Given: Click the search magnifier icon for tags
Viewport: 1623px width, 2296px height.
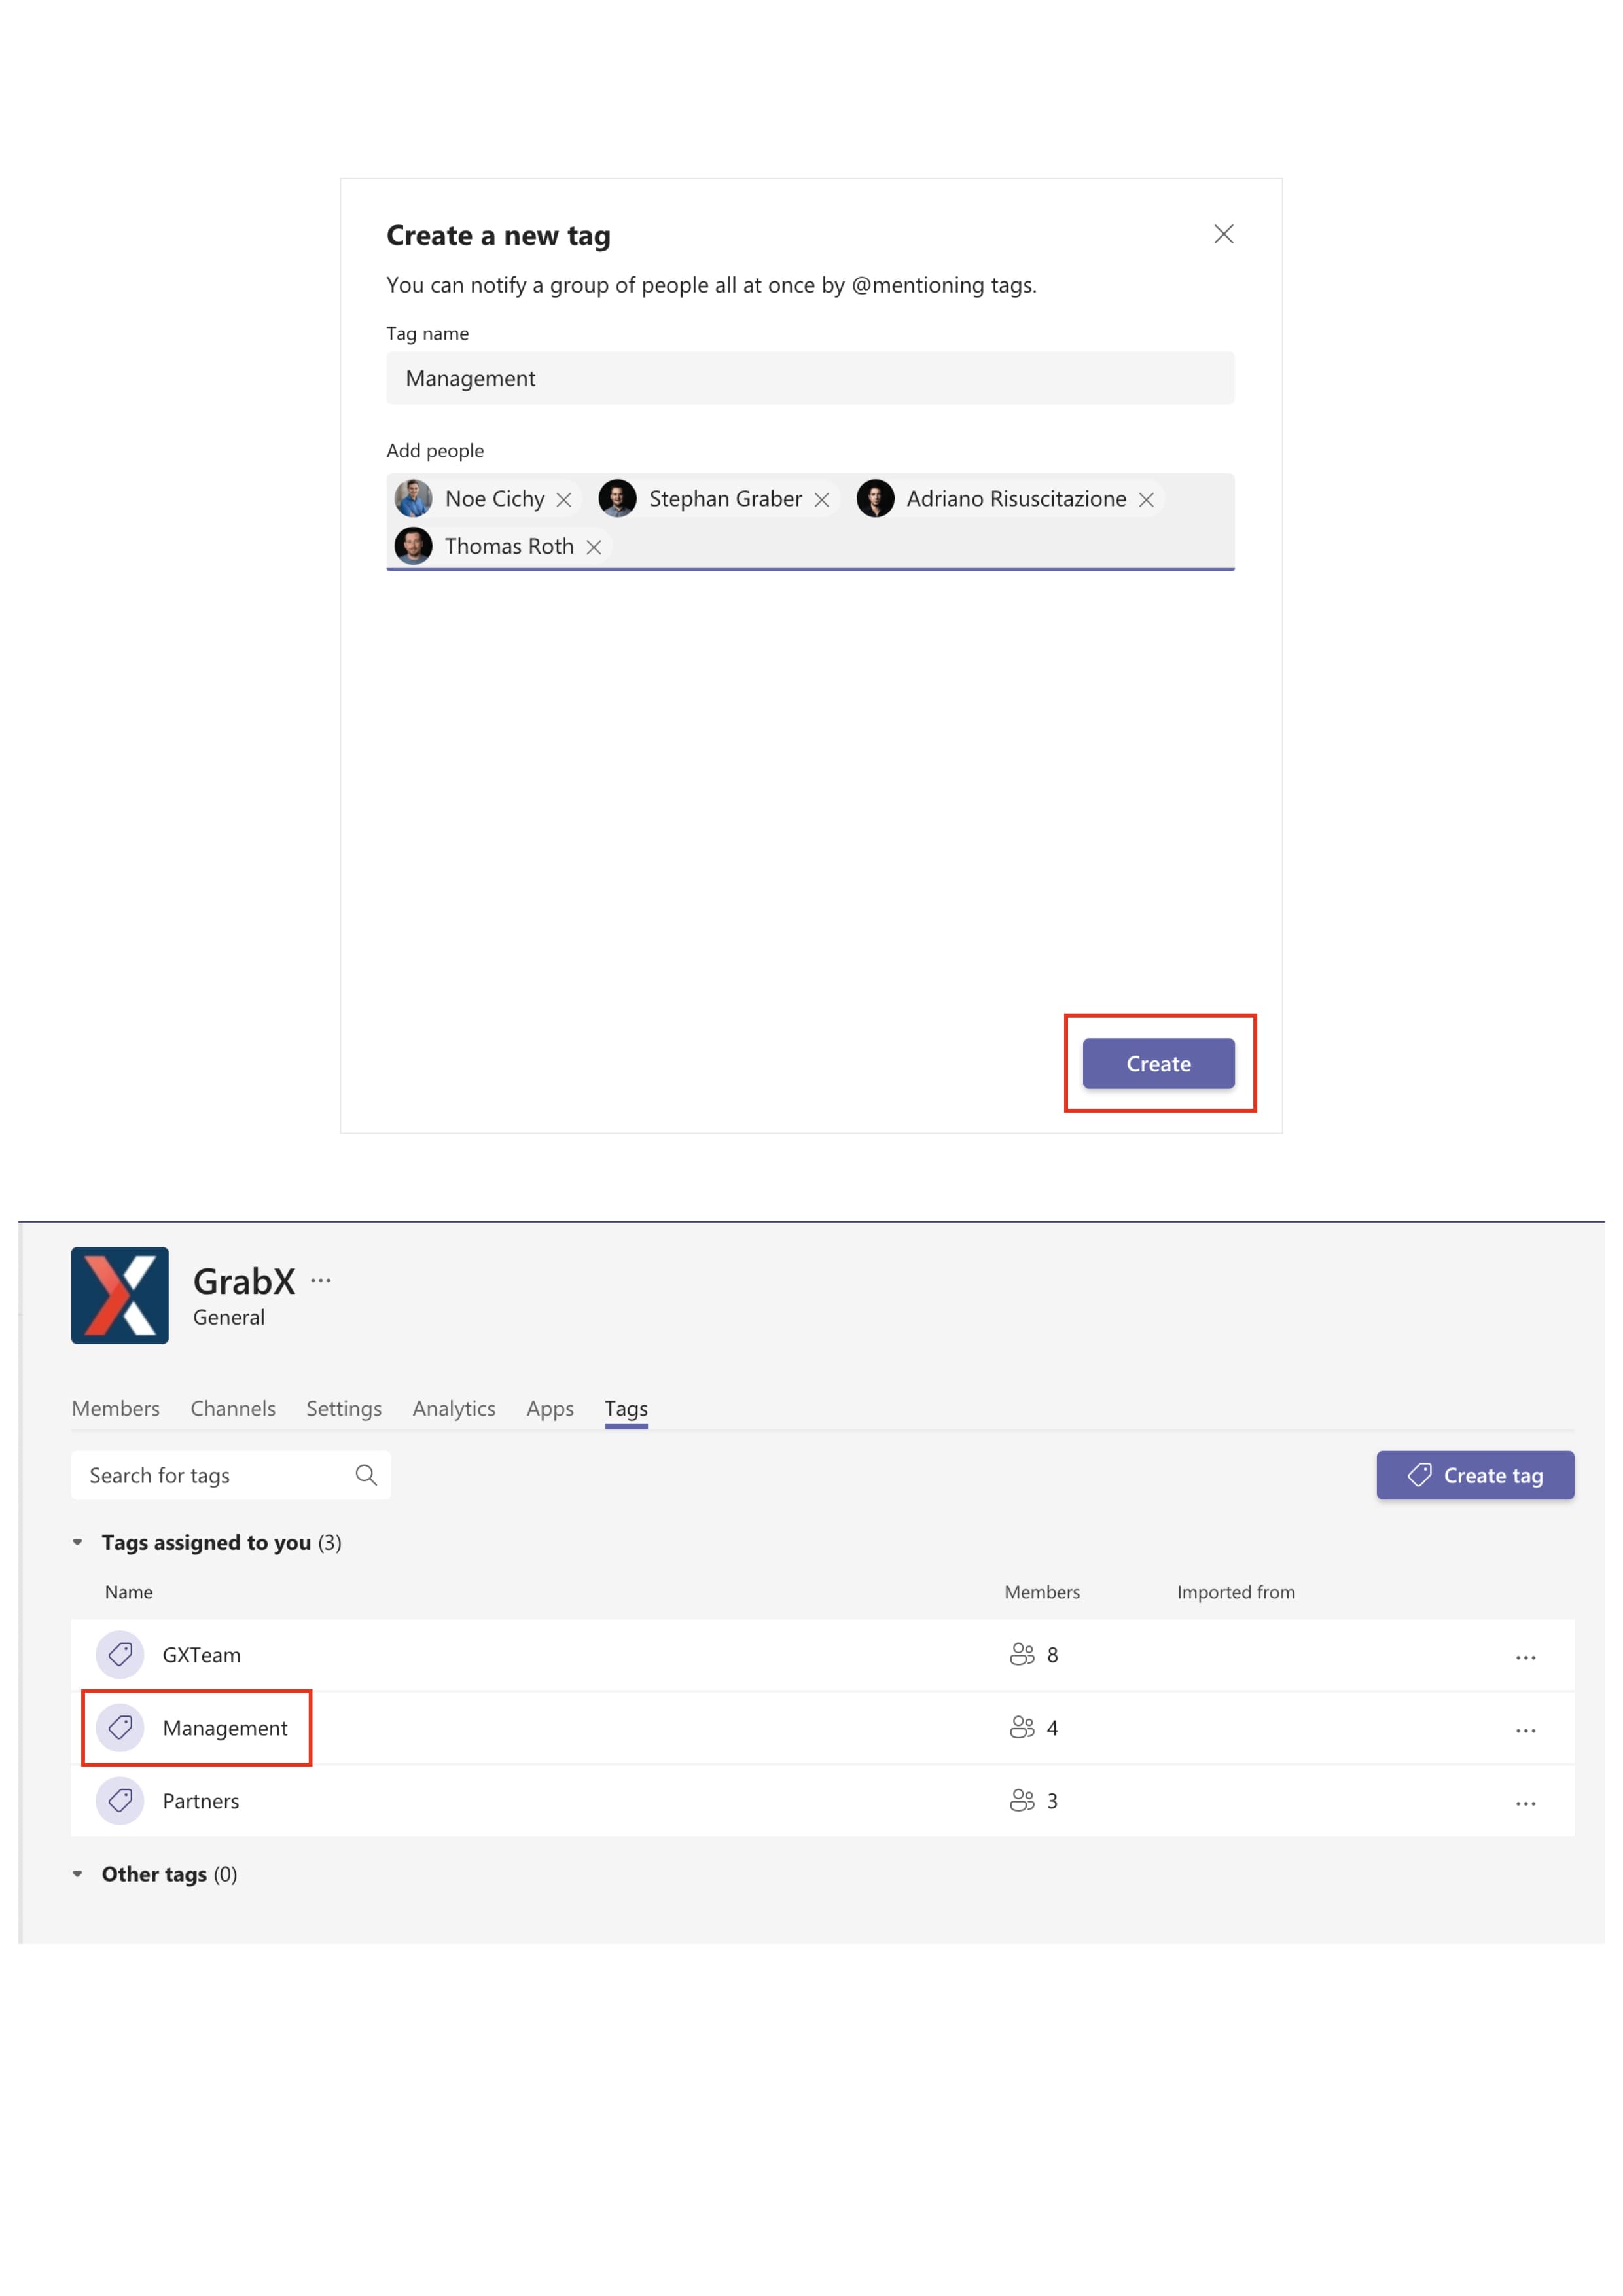Looking at the screenshot, I should pos(366,1475).
